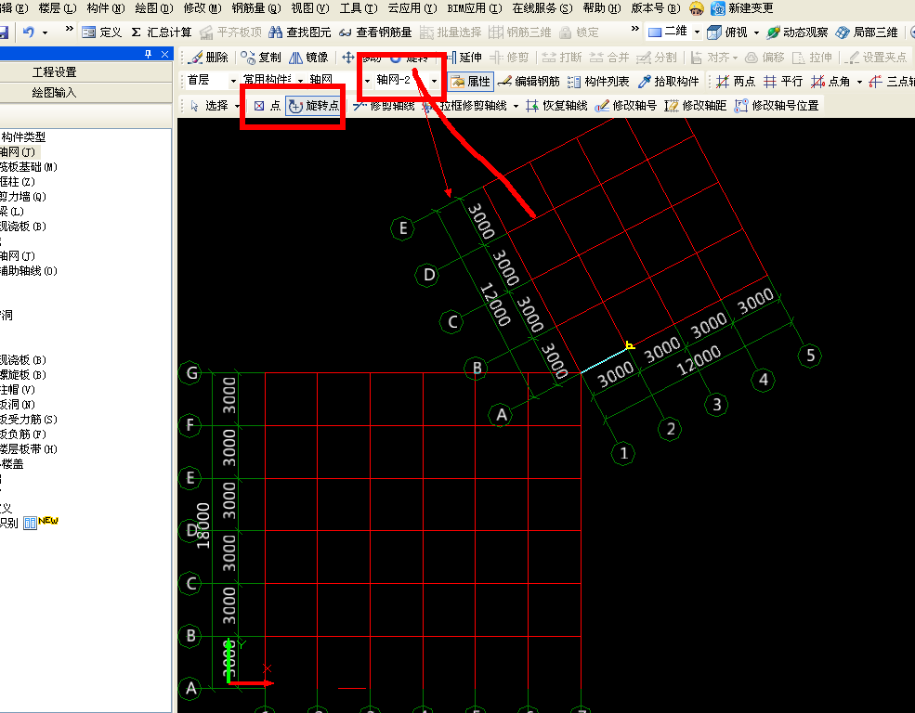Viewport: 915px width, 713px height.
Task: Click the 版本号(B) menu item
Action: (x=656, y=8)
